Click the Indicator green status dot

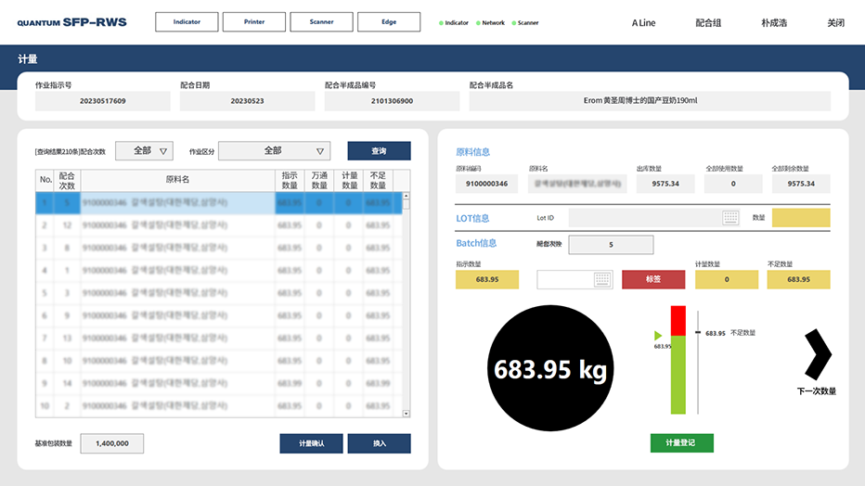point(441,22)
